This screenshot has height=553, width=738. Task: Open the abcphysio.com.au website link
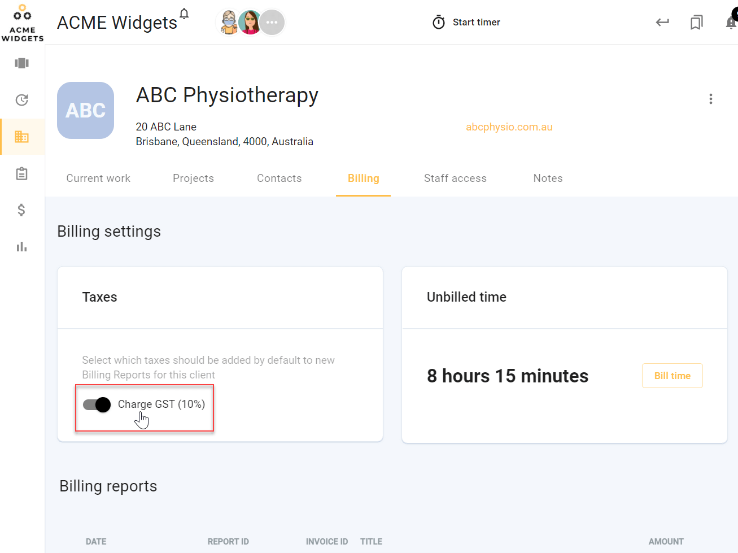[x=509, y=127]
